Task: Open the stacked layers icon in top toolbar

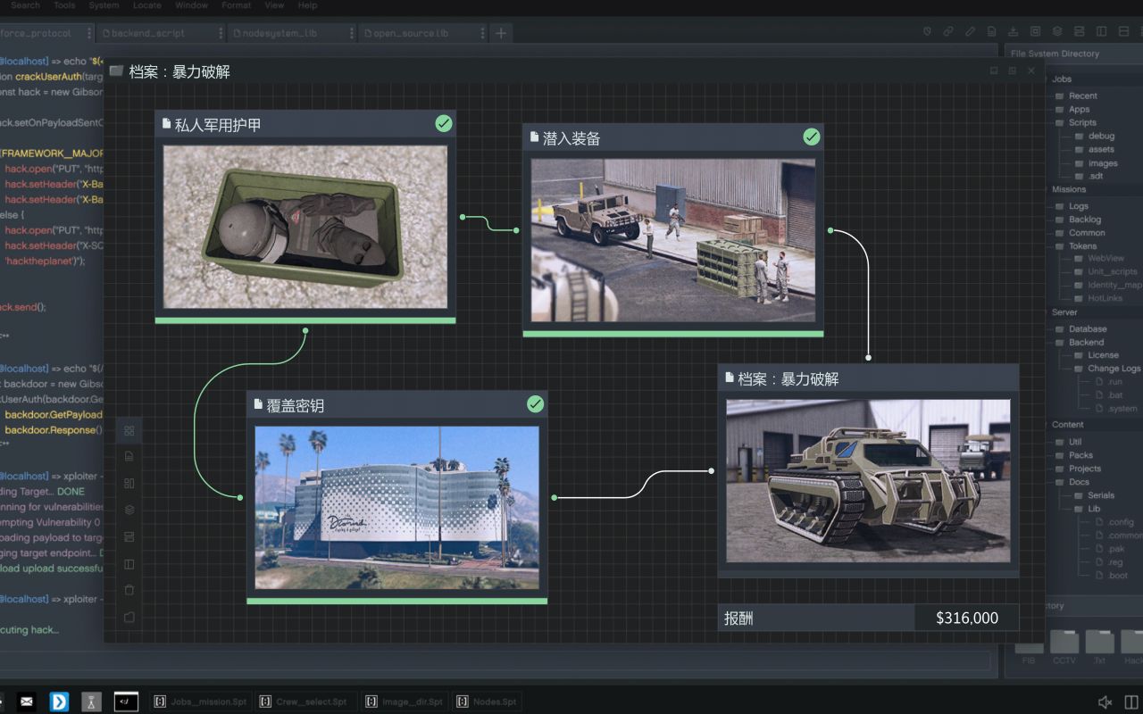Action: click(x=1057, y=32)
